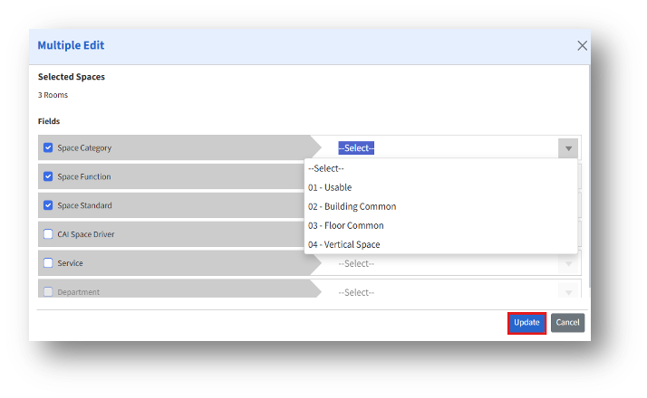
Task: Uncheck the Space Category checkbox
Action: tap(48, 147)
